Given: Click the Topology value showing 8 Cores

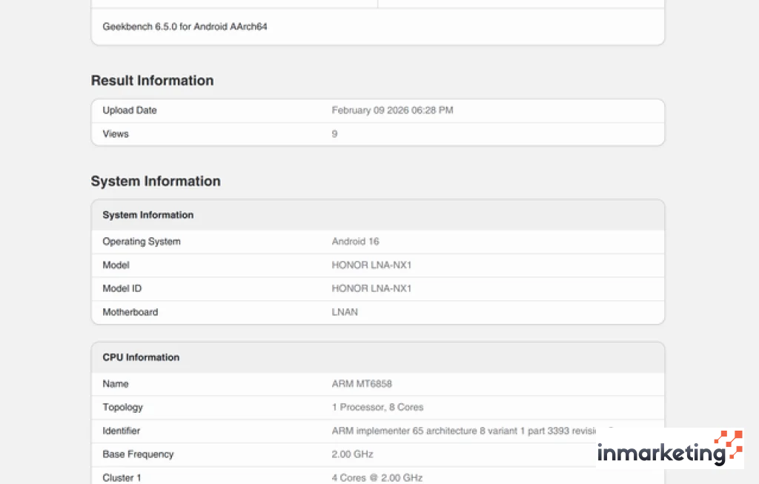Looking at the screenshot, I should 378,407.
